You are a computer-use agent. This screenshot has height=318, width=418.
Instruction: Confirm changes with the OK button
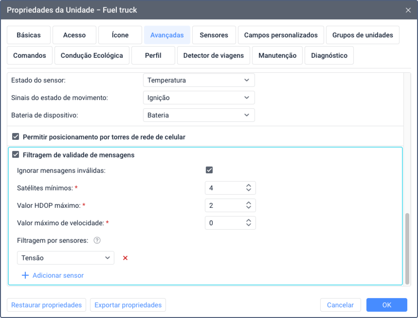pyautogui.click(x=387, y=305)
